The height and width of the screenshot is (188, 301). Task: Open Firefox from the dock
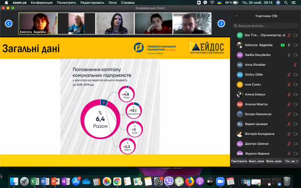point(190,181)
